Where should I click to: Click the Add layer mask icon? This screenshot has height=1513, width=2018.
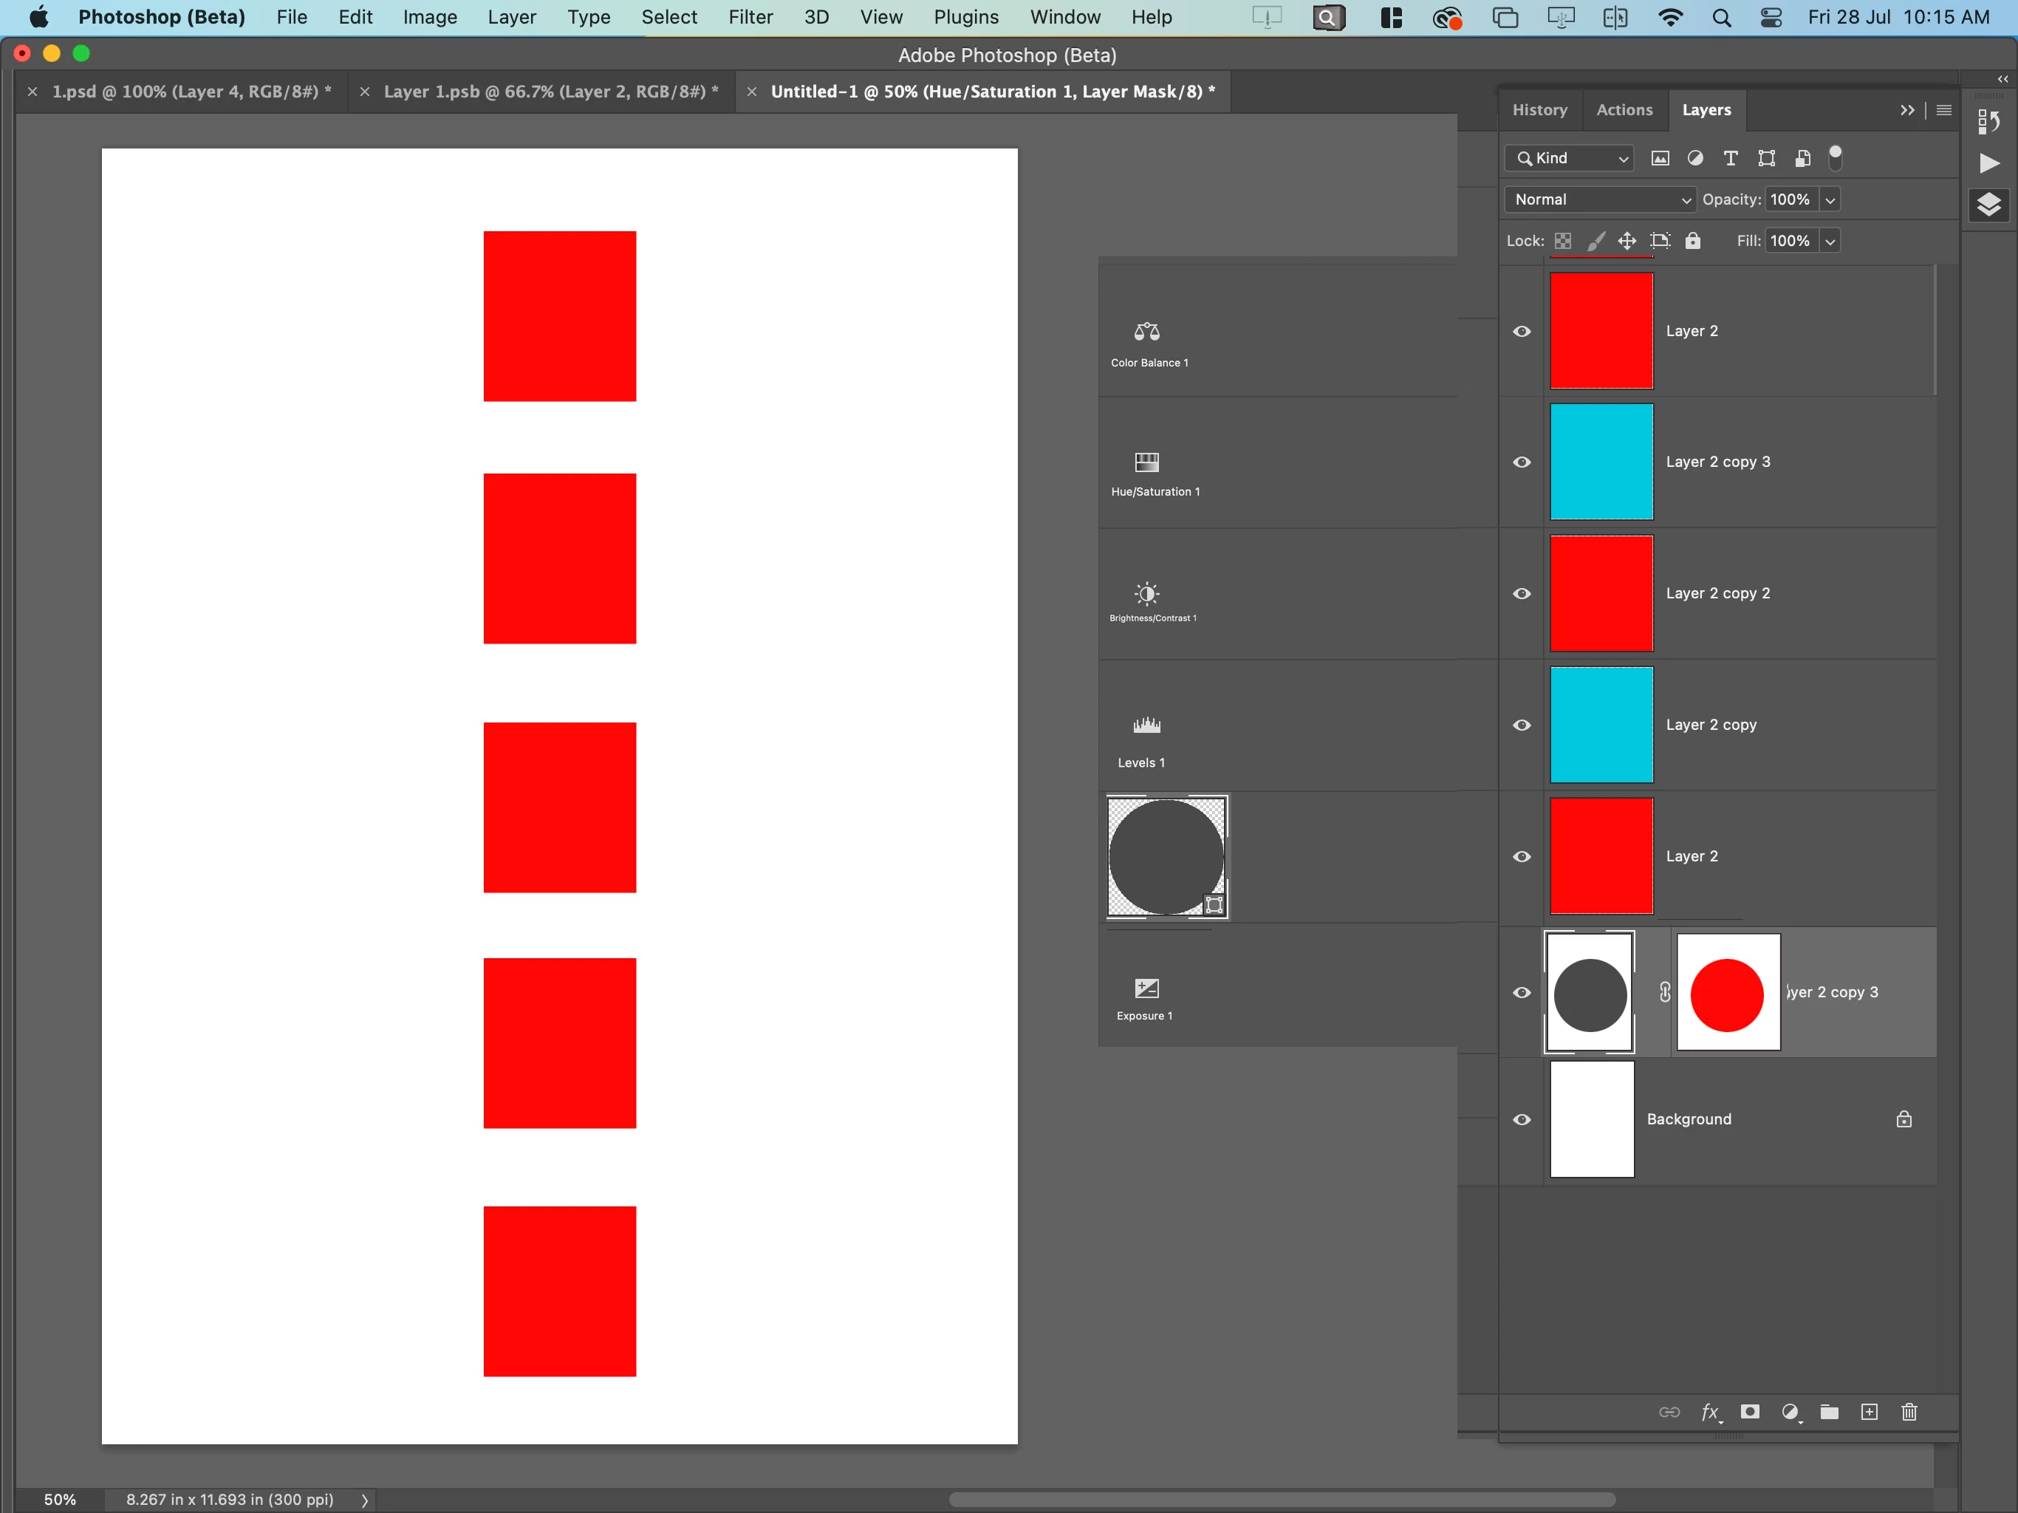(x=1749, y=1412)
